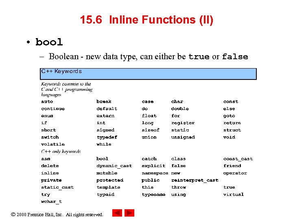Select the 'case' keyword
293x219 pixels.
tap(148, 102)
